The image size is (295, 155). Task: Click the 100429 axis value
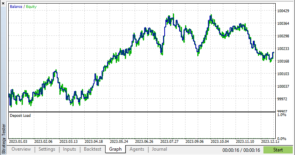coord(283,11)
